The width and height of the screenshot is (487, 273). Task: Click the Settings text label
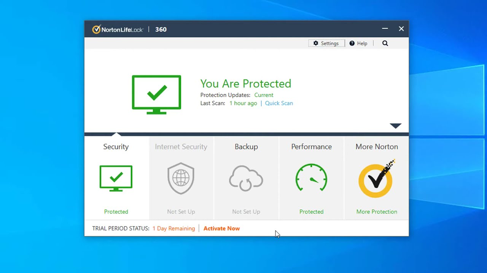329,43
